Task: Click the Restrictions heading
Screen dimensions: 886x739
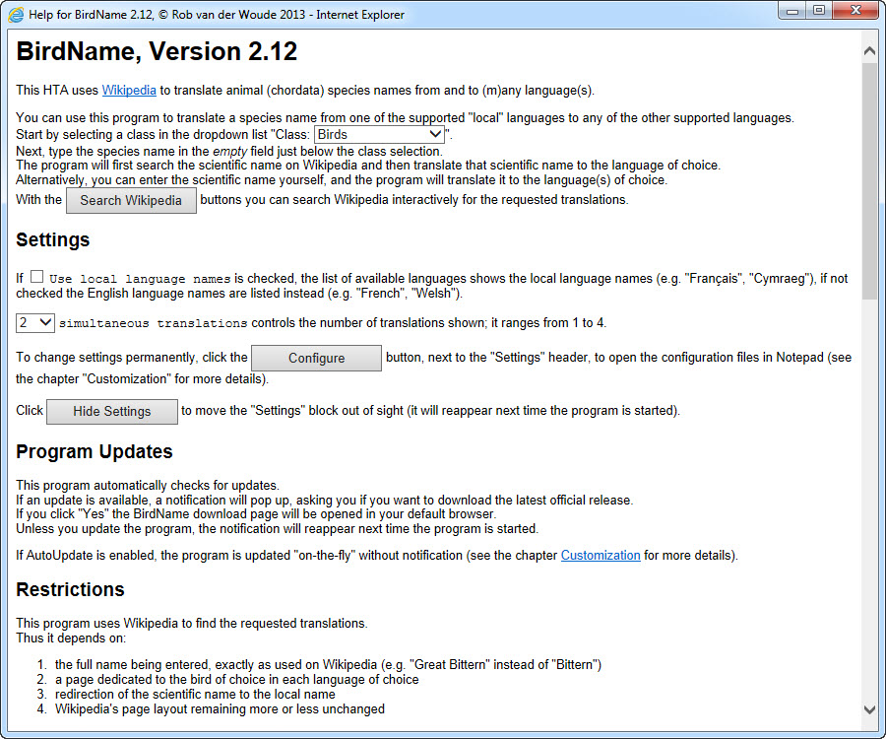Action: [70, 590]
